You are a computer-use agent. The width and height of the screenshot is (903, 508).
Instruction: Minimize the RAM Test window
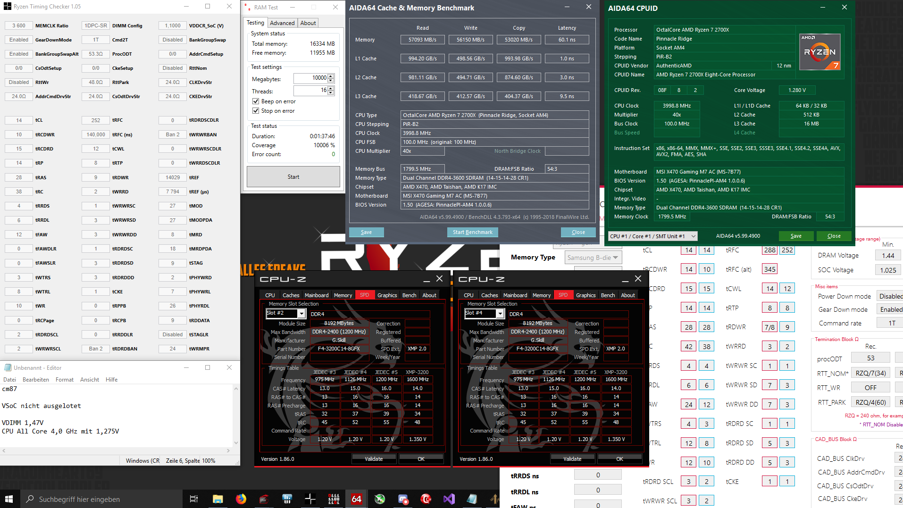click(293, 7)
